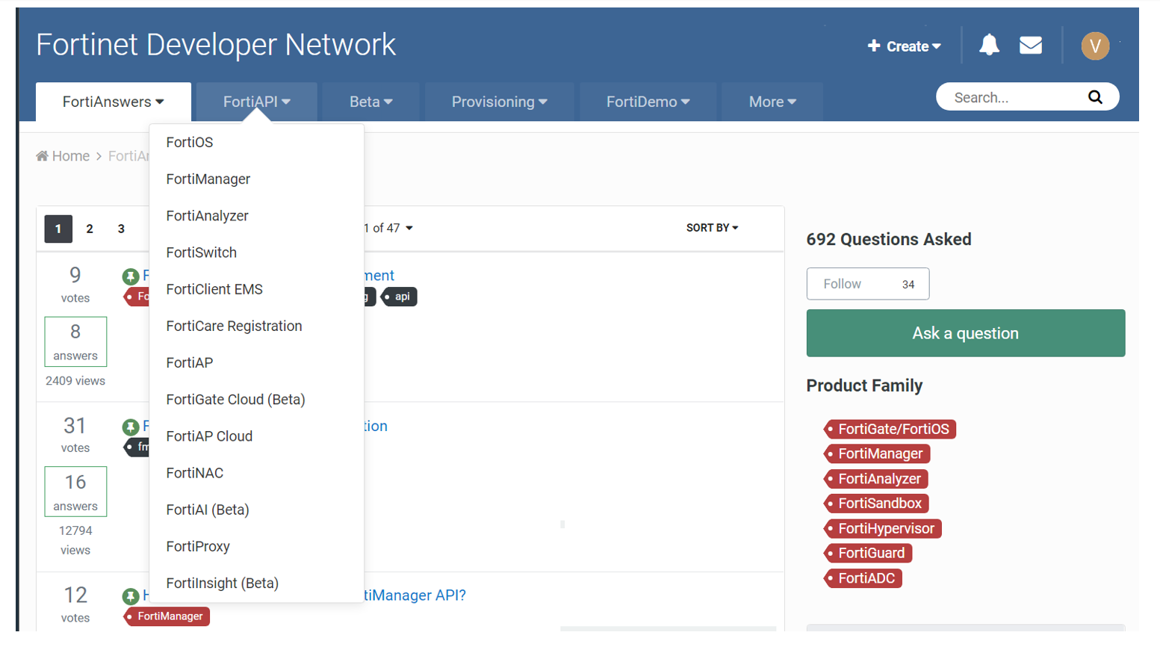Open the messages envelope icon
1160x650 pixels.
(x=1031, y=46)
